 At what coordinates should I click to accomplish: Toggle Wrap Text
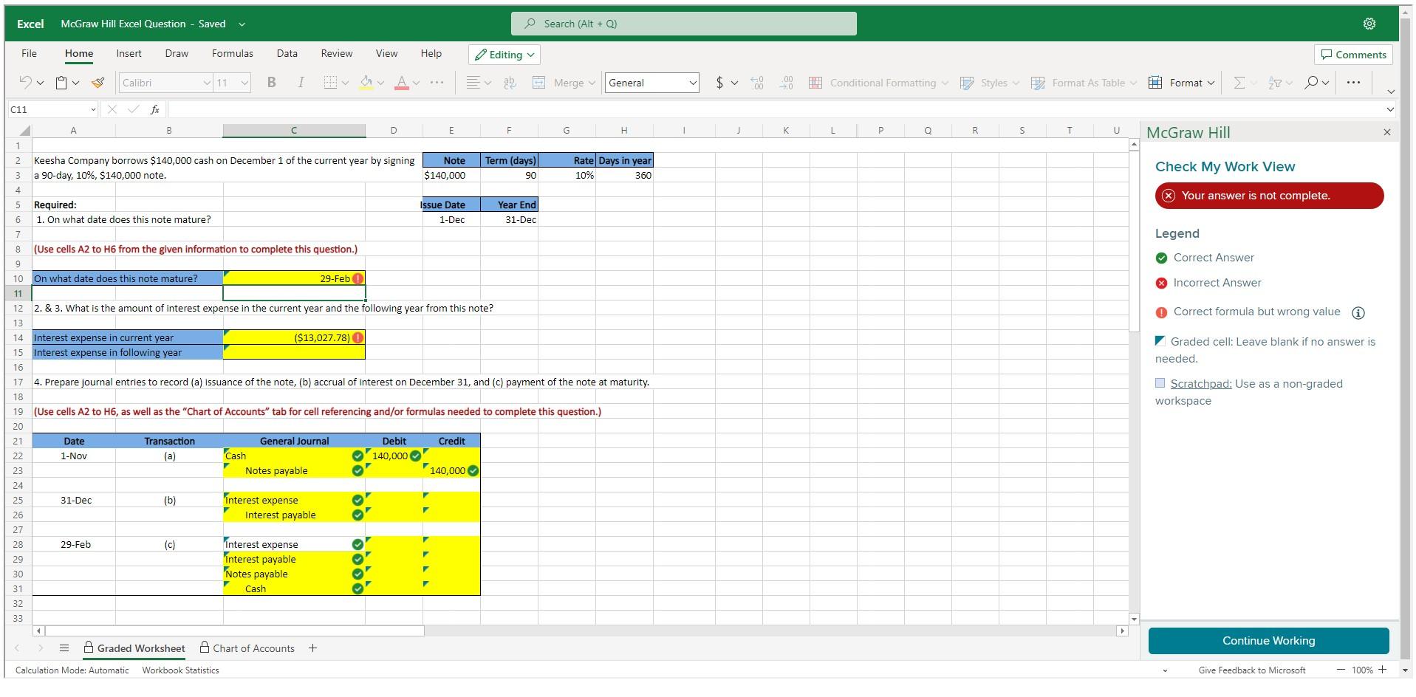(x=510, y=83)
